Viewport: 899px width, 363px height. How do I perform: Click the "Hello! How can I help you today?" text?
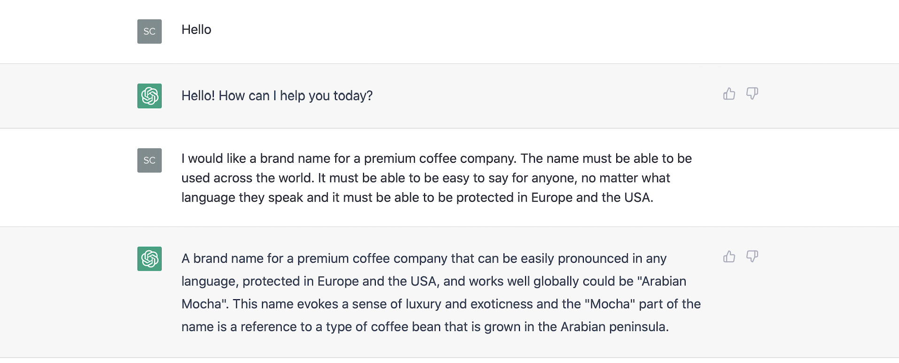point(277,96)
